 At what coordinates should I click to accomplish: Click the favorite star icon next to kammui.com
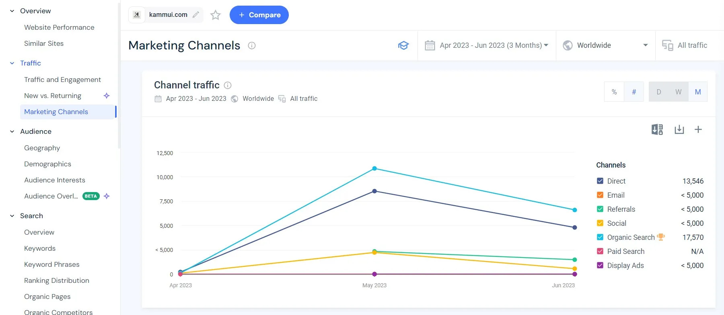216,15
